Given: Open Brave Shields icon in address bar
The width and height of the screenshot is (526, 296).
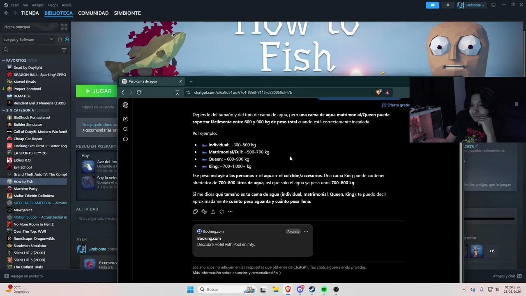Looking at the screenshot, I should tap(378, 92).
